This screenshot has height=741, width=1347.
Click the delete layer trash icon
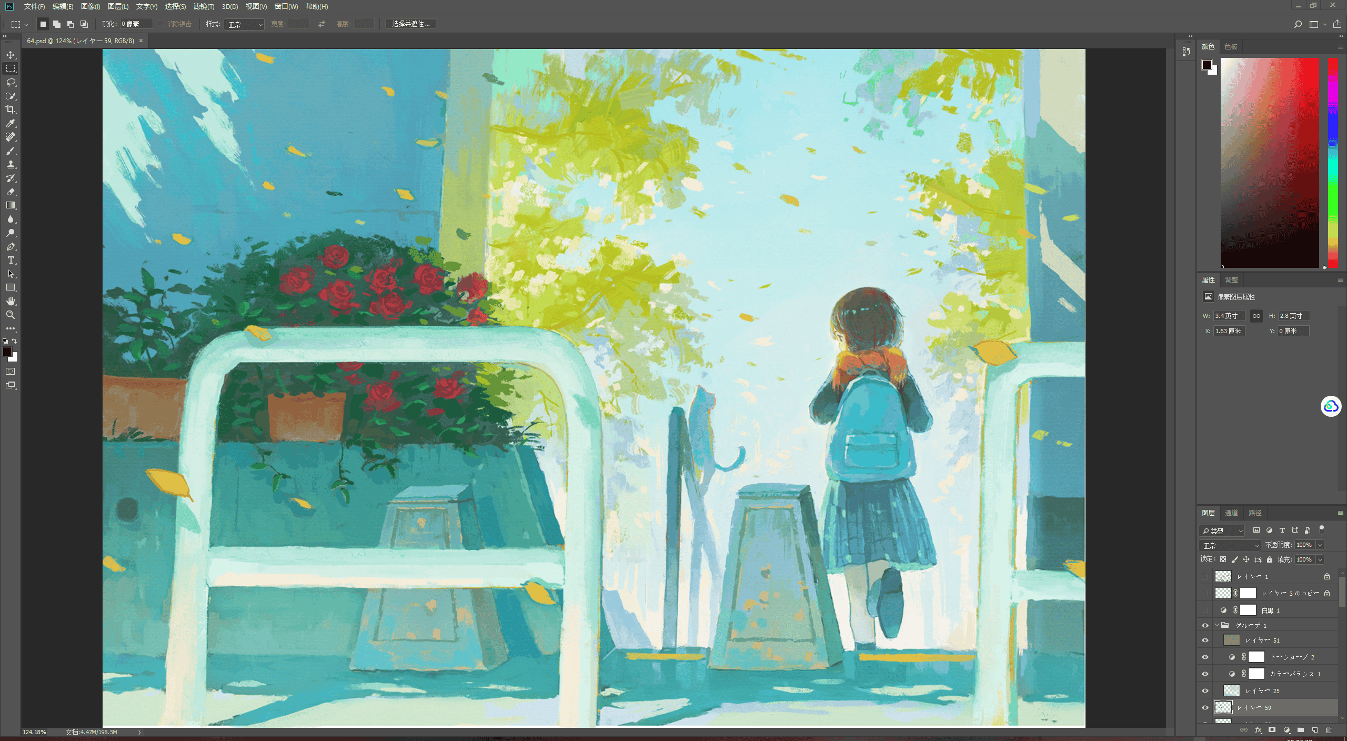[x=1329, y=730]
